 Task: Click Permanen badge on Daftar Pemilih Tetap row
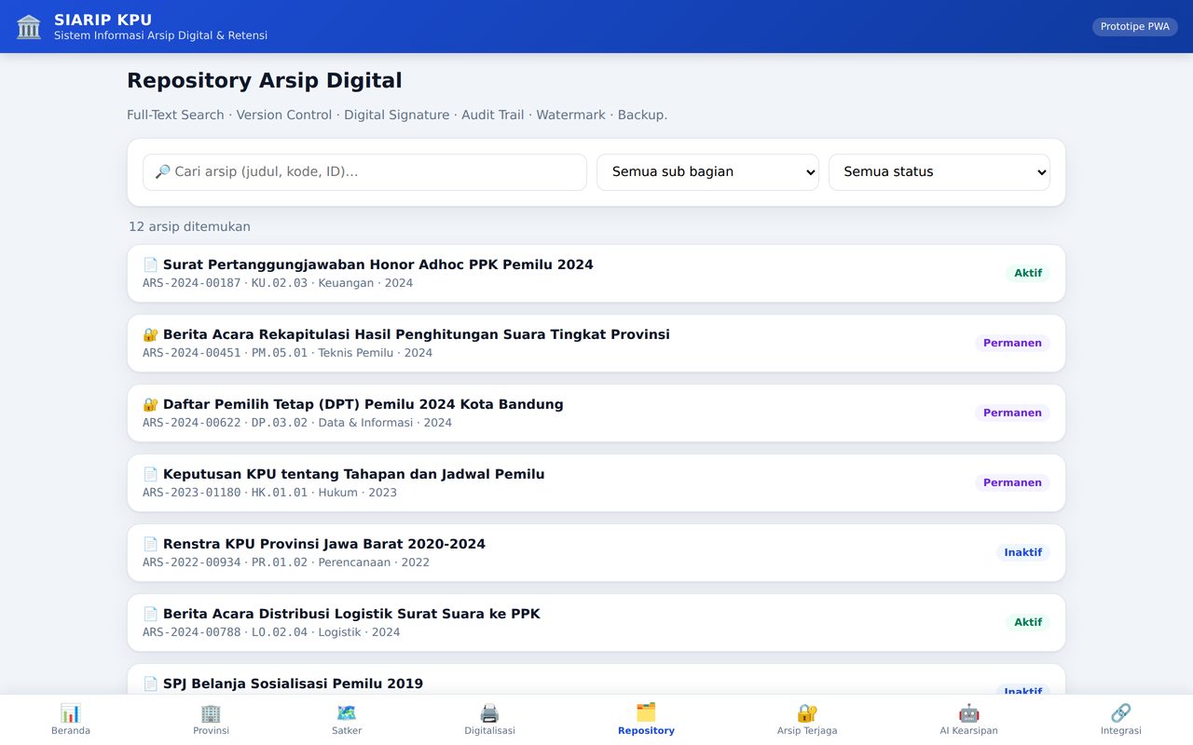(1012, 413)
